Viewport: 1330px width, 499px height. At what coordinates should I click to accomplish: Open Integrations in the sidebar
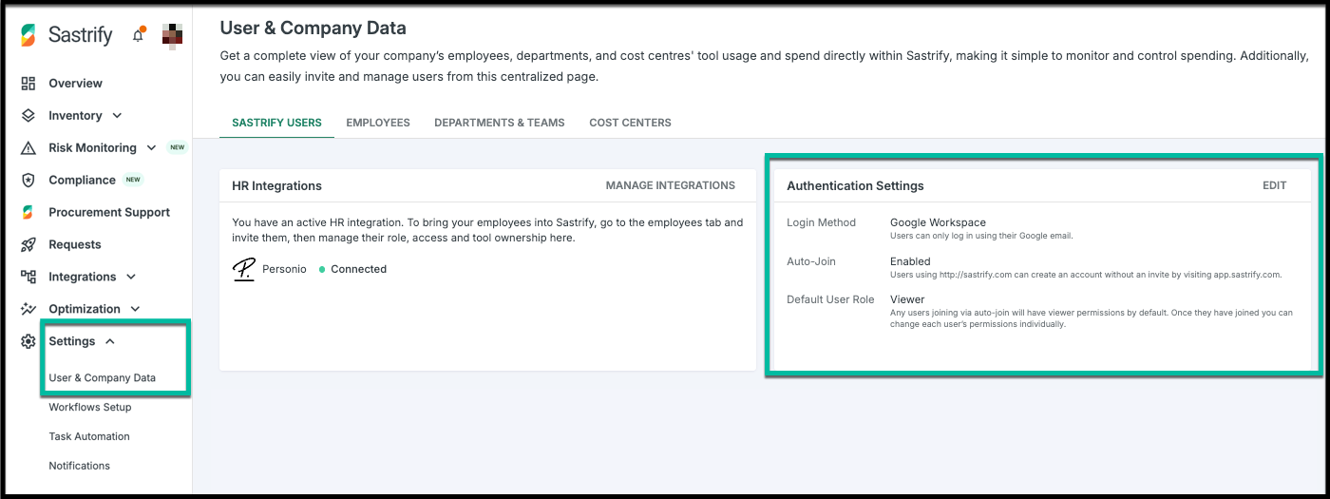82,278
